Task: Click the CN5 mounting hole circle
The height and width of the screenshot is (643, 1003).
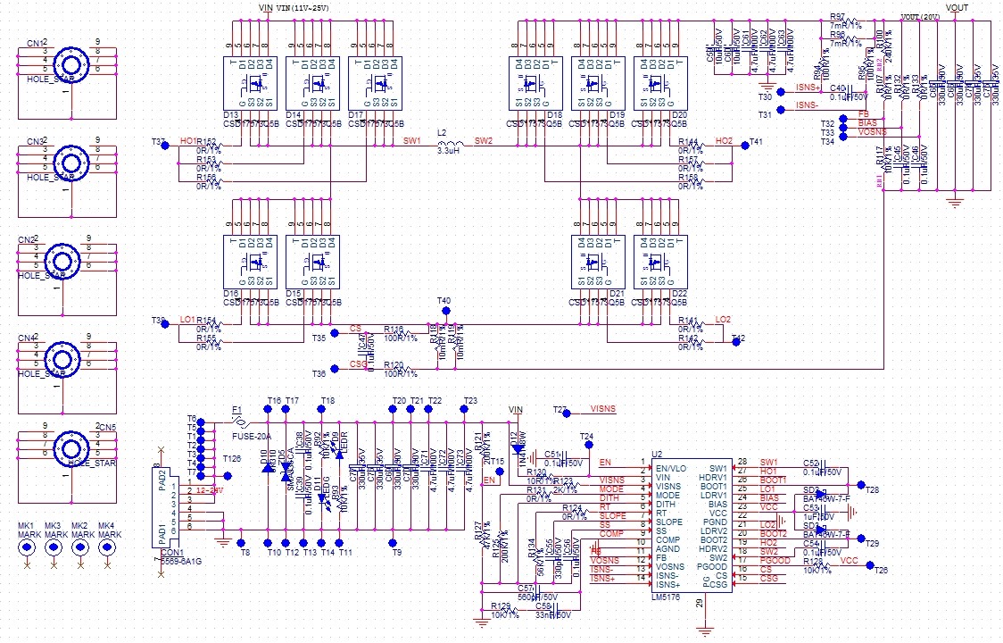Action: click(x=70, y=447)
